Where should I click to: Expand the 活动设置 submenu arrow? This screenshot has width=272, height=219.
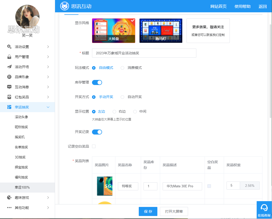[x=48, y=47]
